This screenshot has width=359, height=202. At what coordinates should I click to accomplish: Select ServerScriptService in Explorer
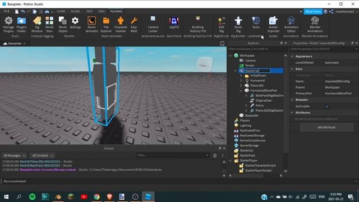coord(252,140)
